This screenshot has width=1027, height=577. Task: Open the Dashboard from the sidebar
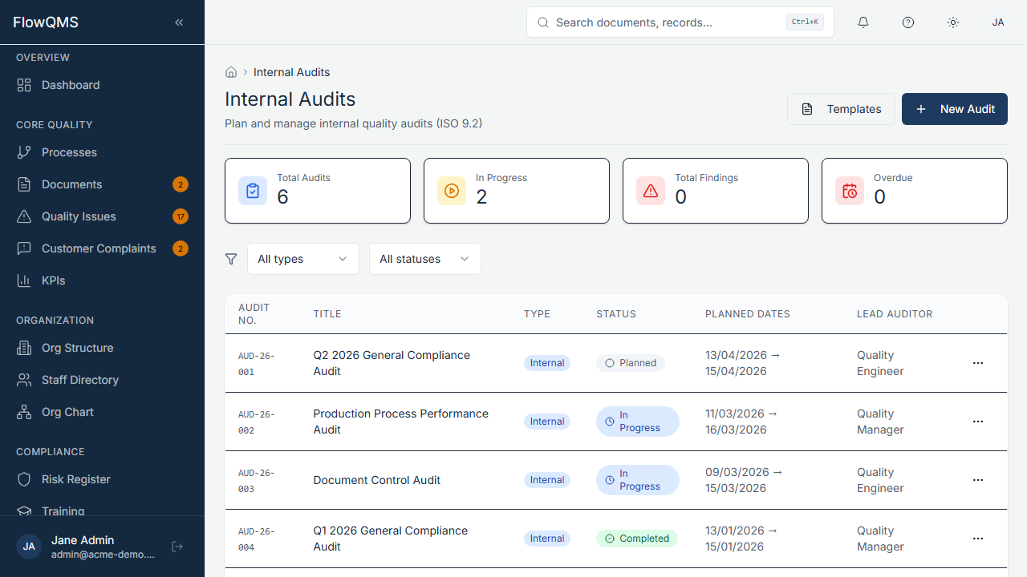click(70, 85)
